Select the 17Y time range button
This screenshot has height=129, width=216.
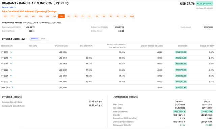tap(12, 16)
